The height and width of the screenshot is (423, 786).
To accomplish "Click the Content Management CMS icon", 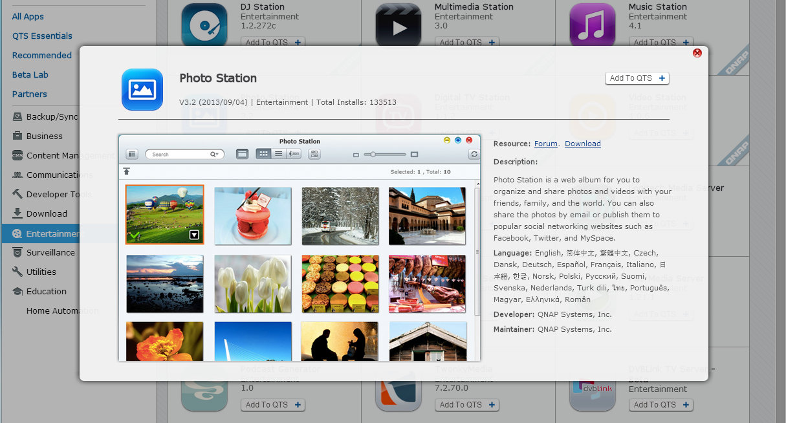I will point(17,156).
